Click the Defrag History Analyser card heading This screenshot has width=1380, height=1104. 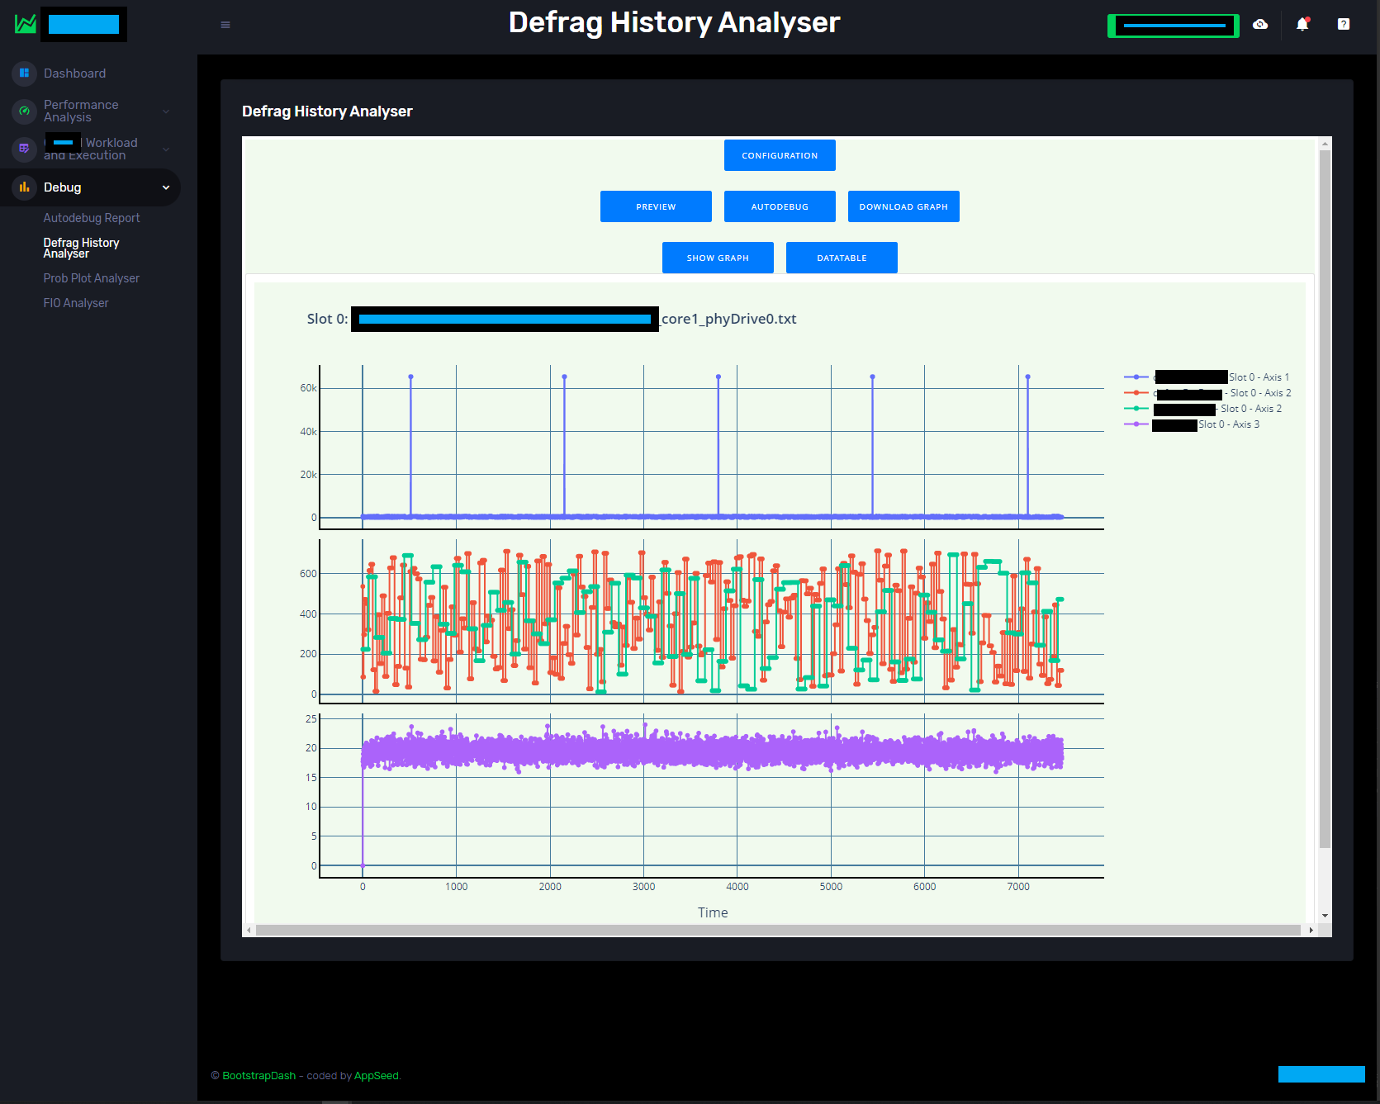click(x=327, y=111)
